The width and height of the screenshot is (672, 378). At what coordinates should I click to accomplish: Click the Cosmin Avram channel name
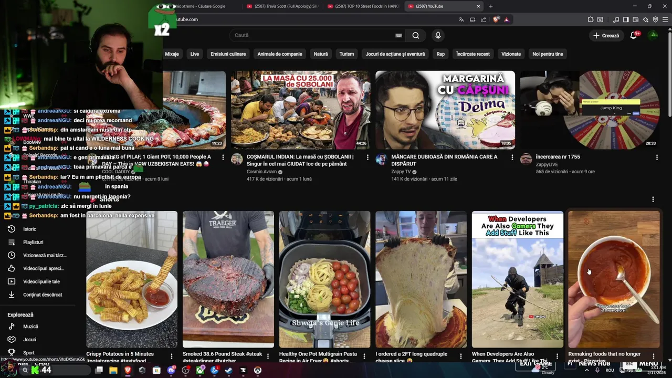pyautogui.click(x=261, y=172)
